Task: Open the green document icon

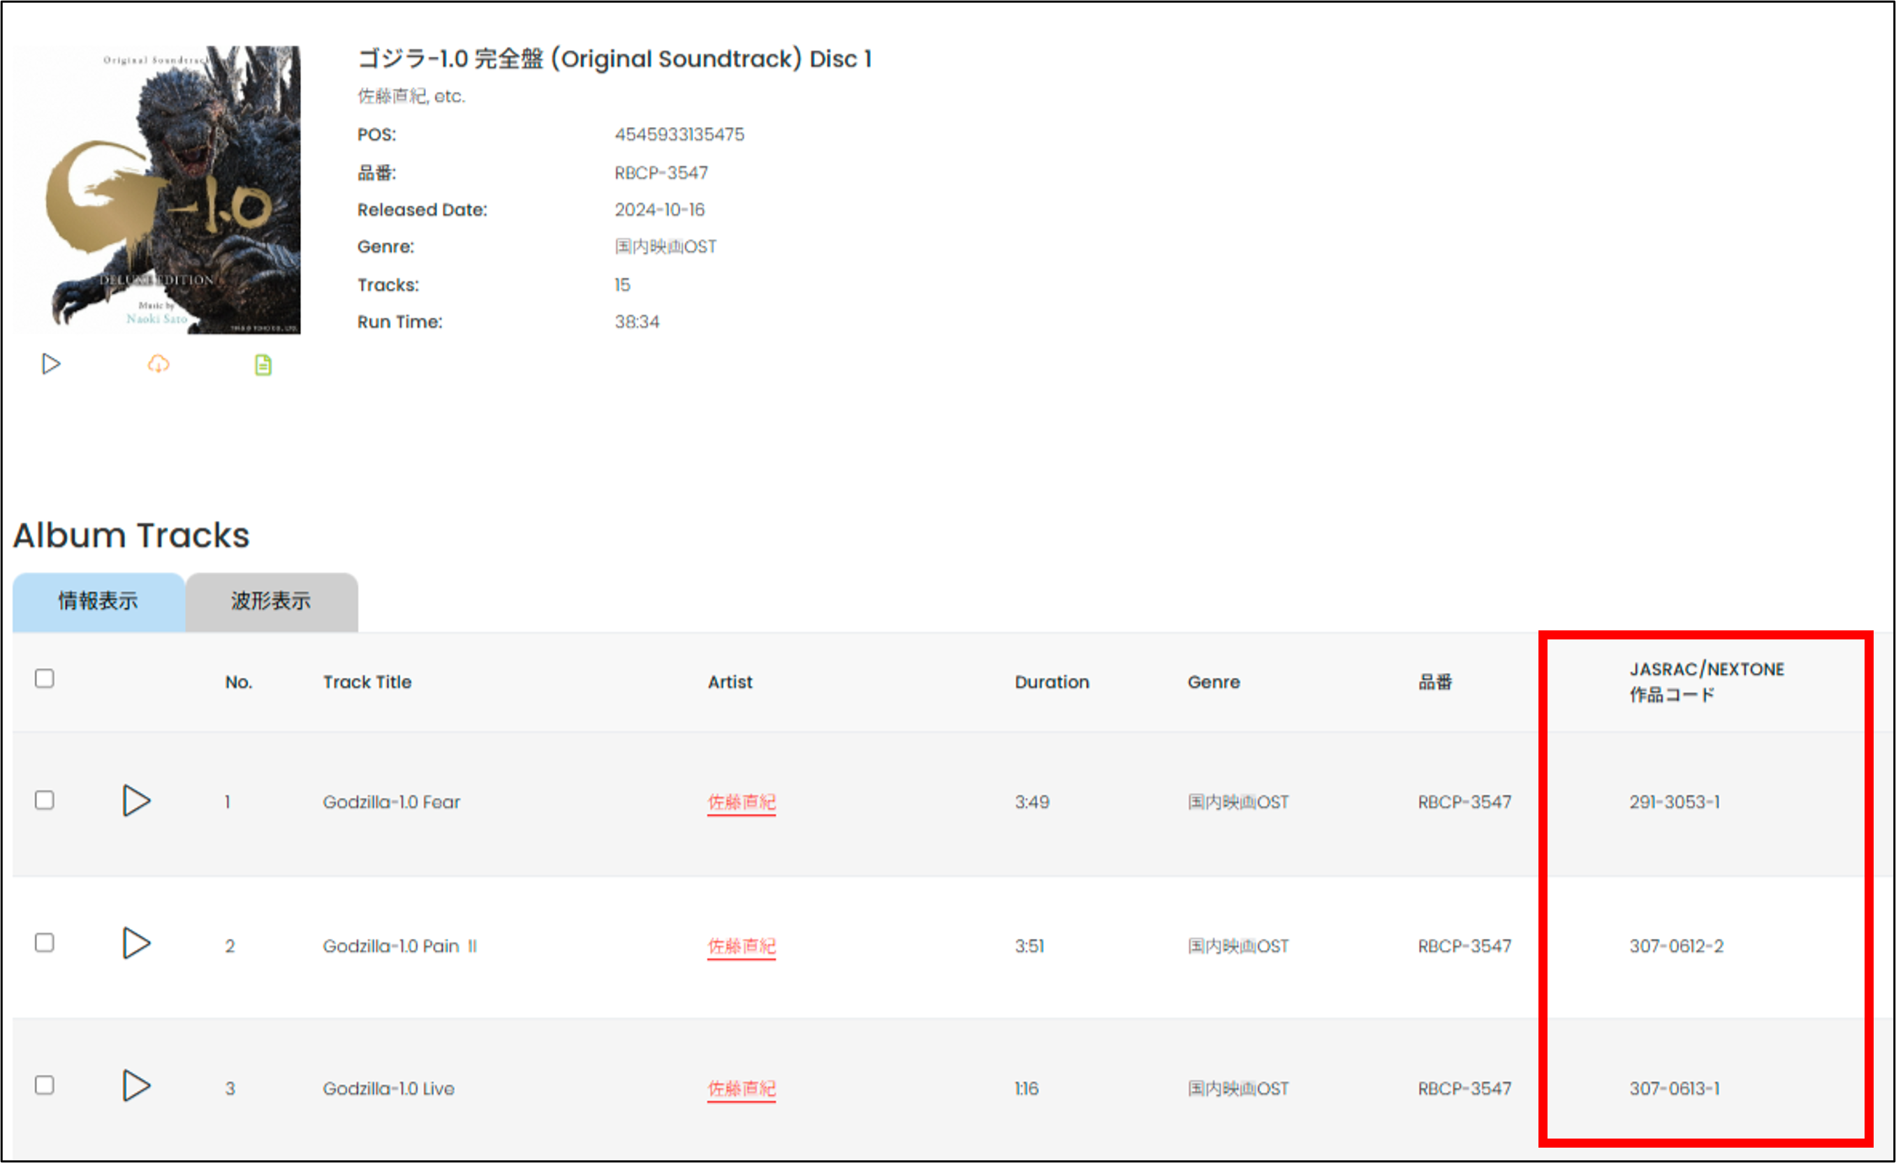Action: (263, 364)
